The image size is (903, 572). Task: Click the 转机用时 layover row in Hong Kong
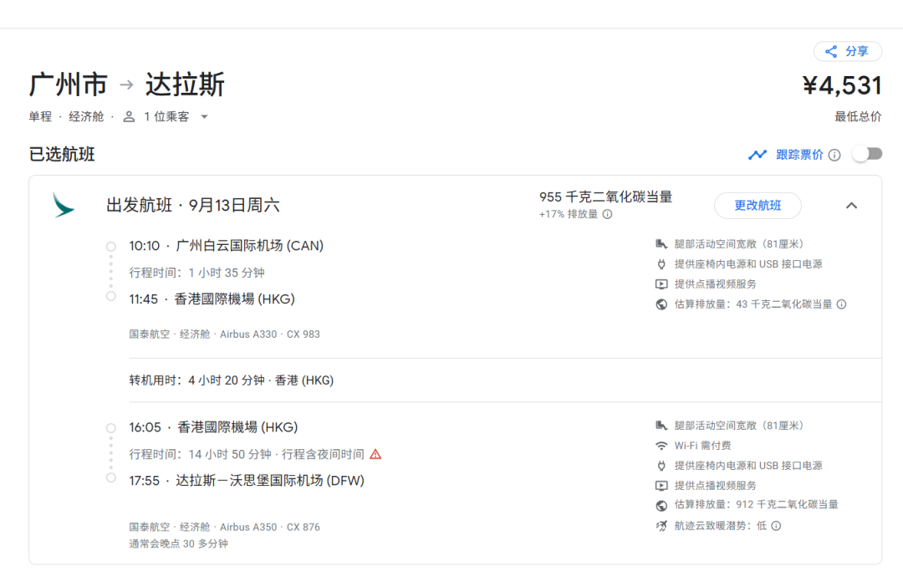click(x=232, y=380)
